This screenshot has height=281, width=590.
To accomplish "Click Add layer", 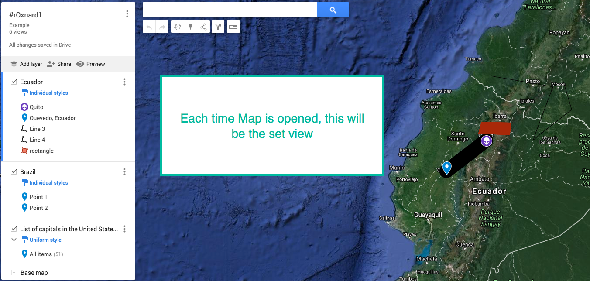I will (26, 64).
